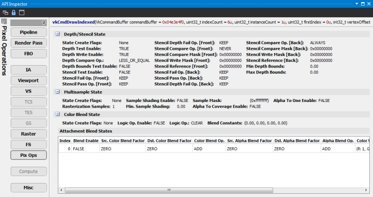Close the API Inspector panel

(369, 3)
